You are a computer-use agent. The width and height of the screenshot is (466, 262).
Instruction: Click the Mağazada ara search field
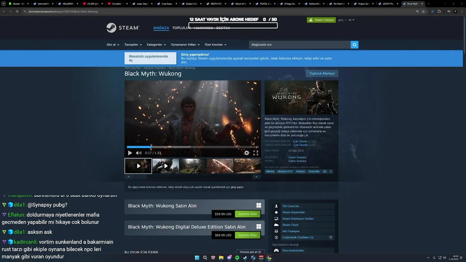click(300, 45)
